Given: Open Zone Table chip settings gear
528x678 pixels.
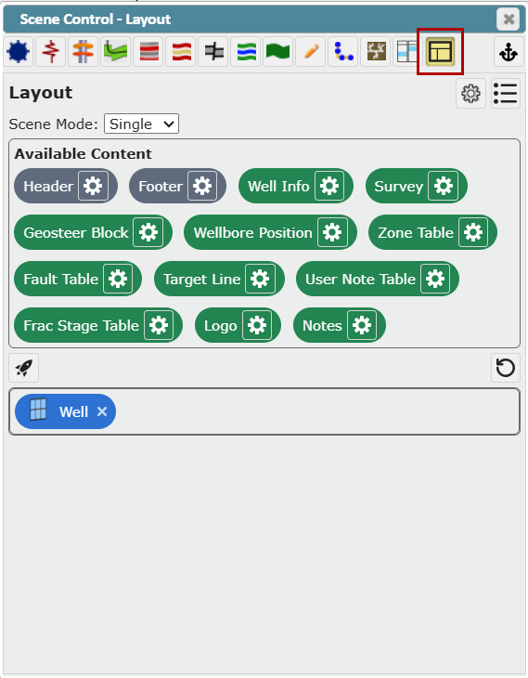Looking at the screenshot, I should [473, 232].
